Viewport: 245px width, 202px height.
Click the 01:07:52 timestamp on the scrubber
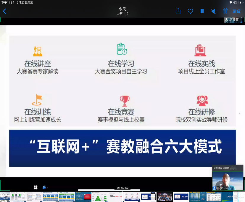122,188
